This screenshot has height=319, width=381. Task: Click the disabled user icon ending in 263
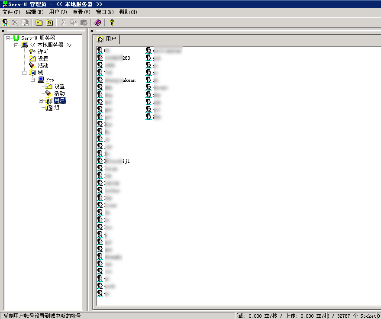(x=100, y=58)
